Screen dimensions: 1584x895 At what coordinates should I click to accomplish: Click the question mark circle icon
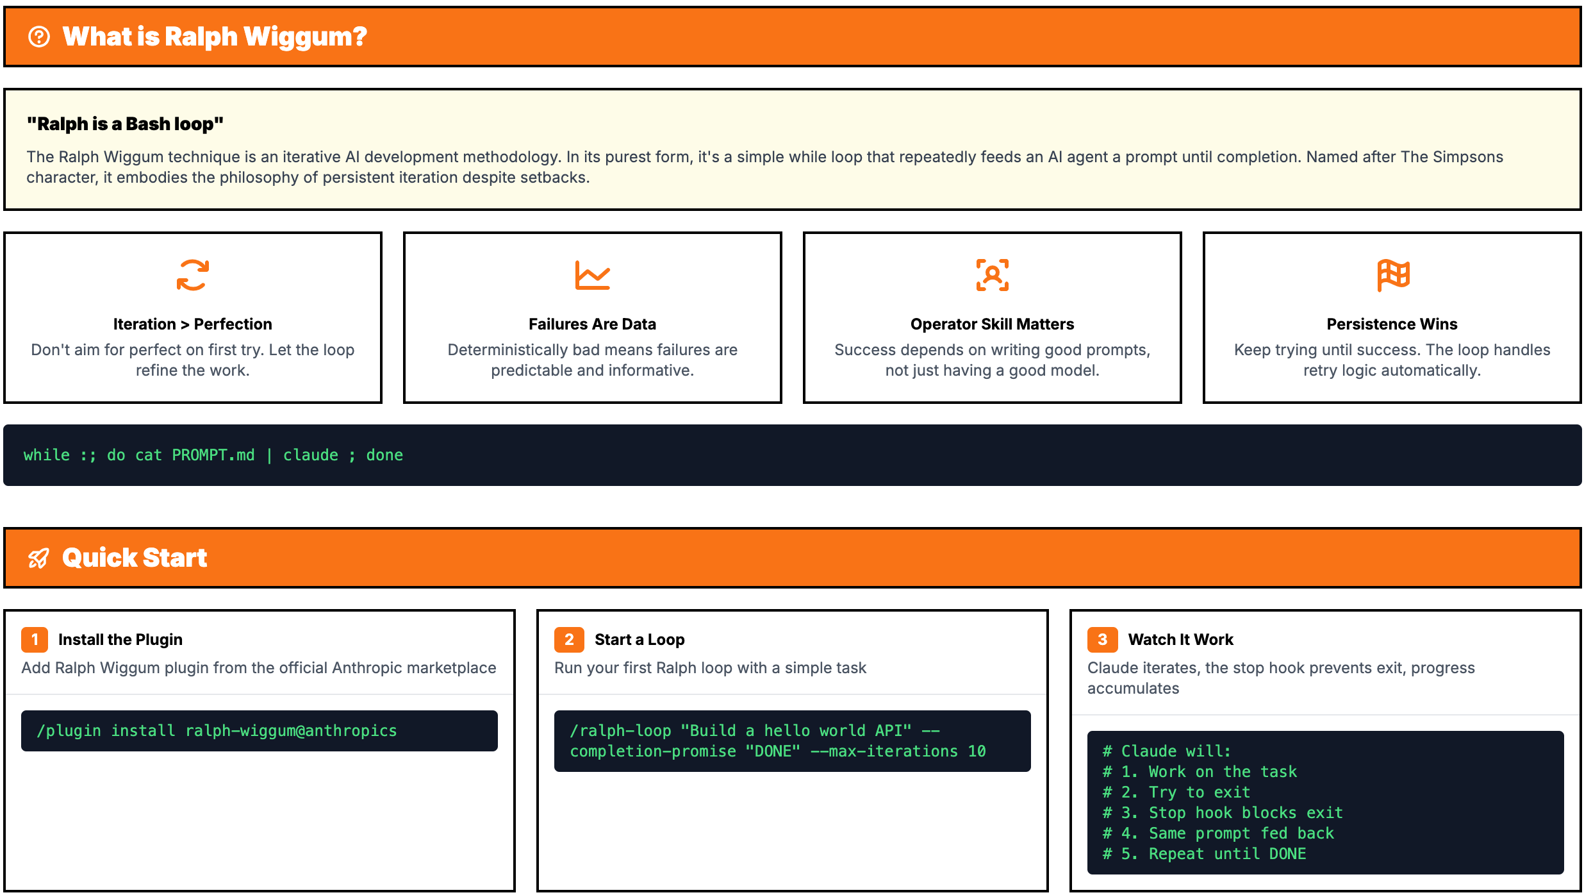point(39,37)
